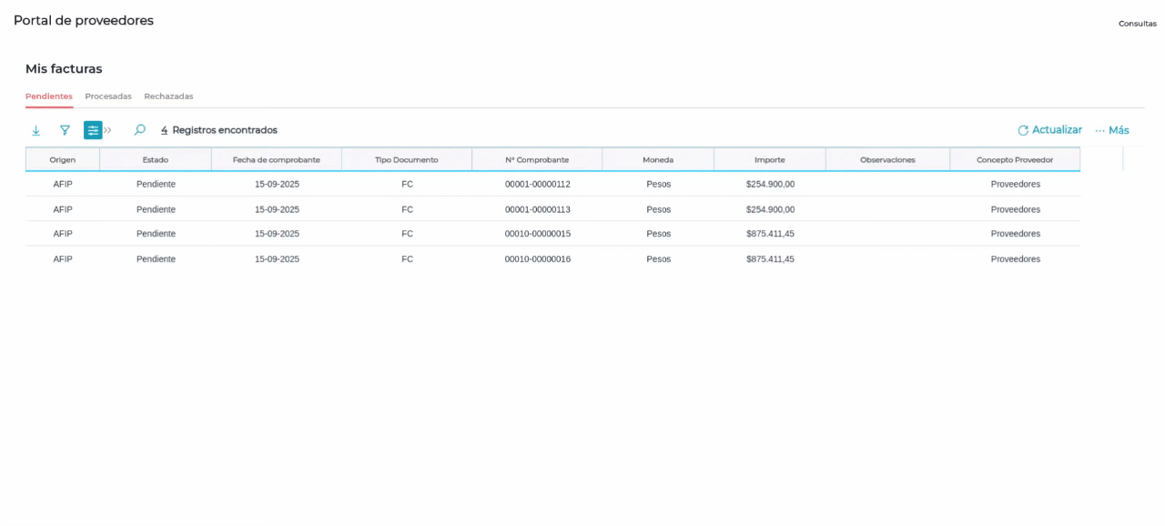Screen dimensions: 1165x526
Task: Click the Fecha de comprobante column header
Action: tap(277, 160)
